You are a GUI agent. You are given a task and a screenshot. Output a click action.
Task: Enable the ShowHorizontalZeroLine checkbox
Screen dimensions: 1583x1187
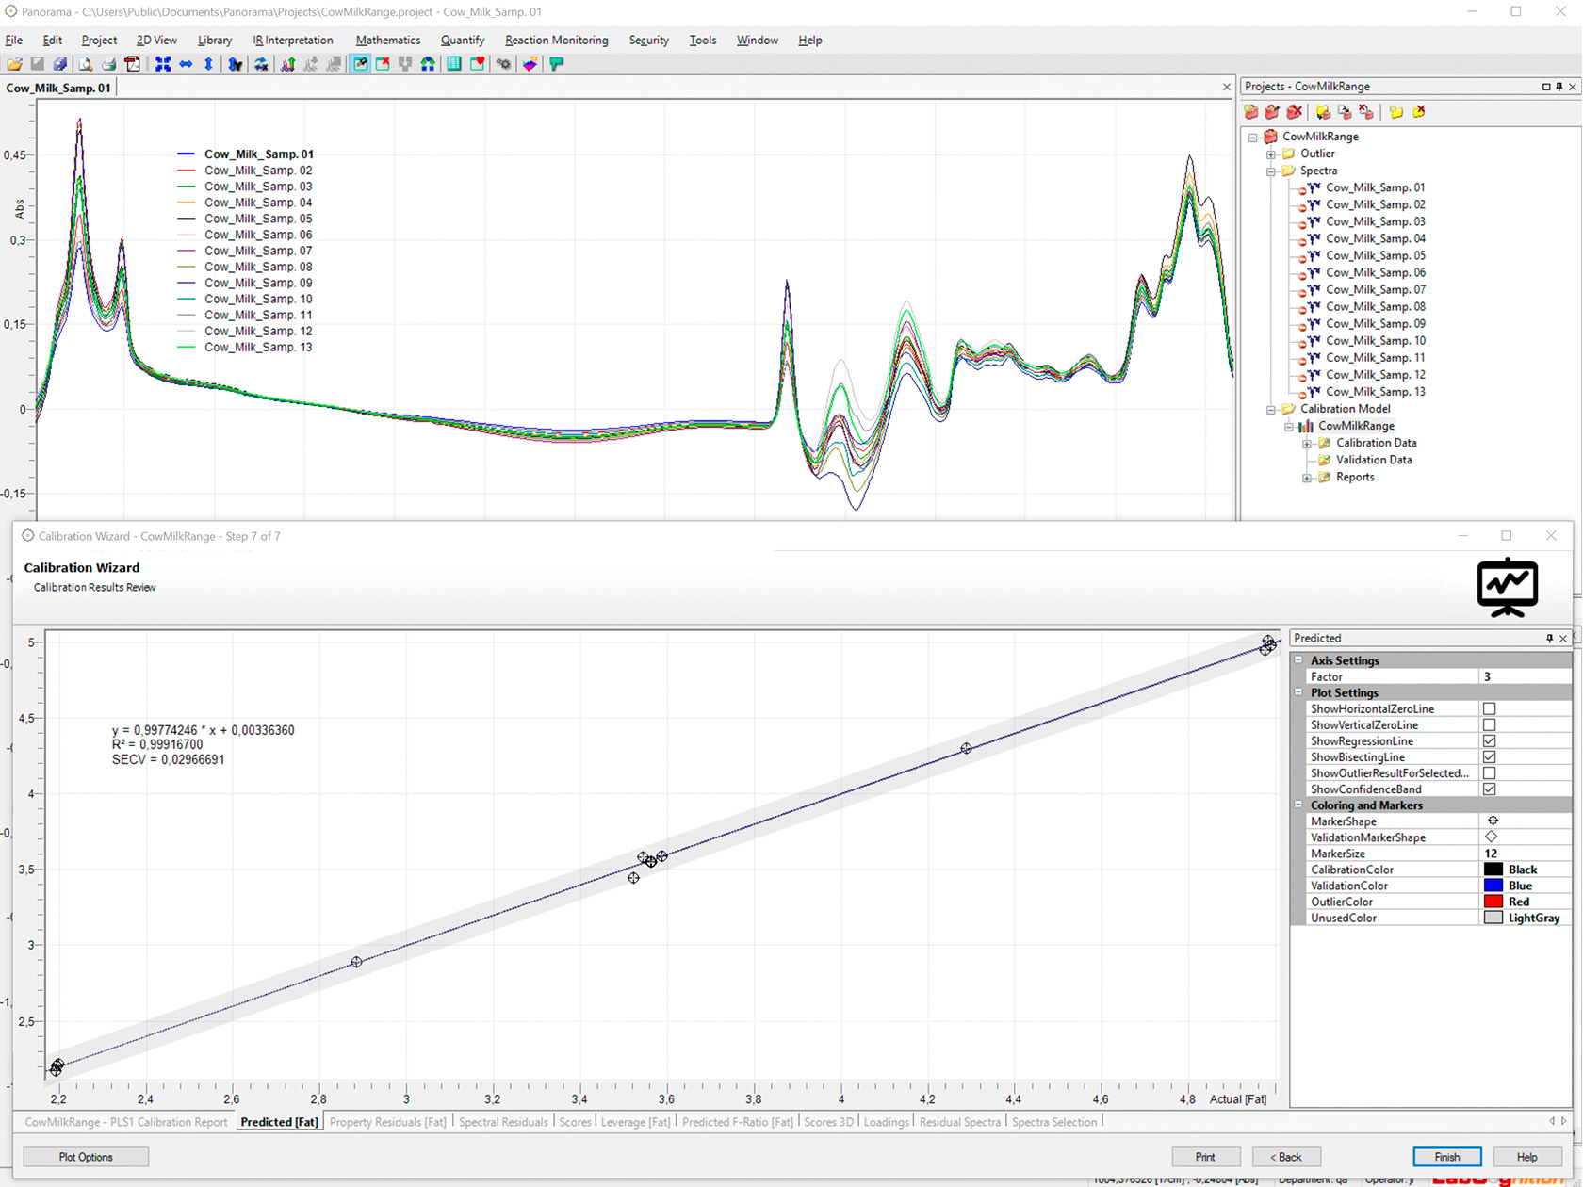point(1489,709)
